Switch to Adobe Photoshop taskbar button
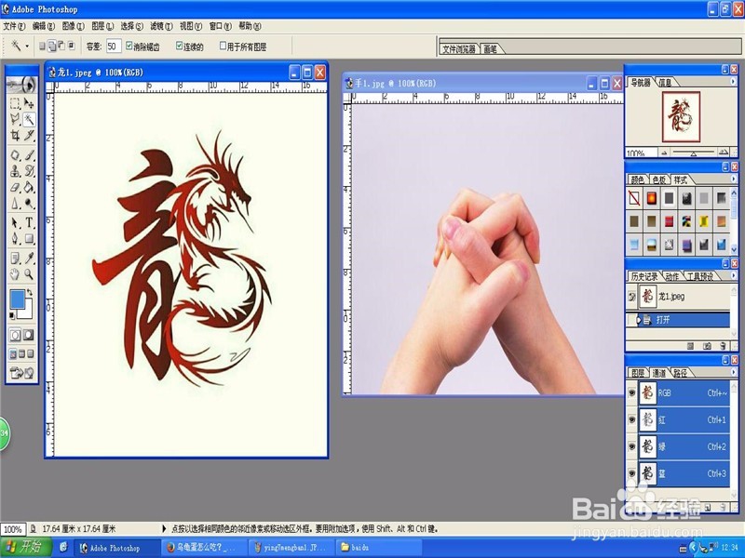 point(116,548)
